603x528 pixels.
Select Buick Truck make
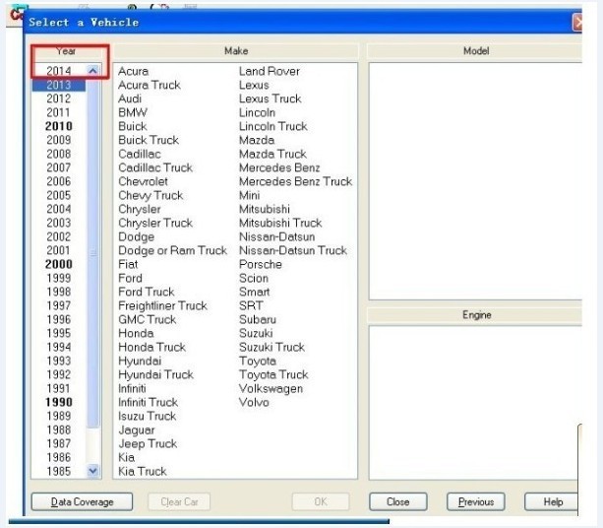point(149,140)
